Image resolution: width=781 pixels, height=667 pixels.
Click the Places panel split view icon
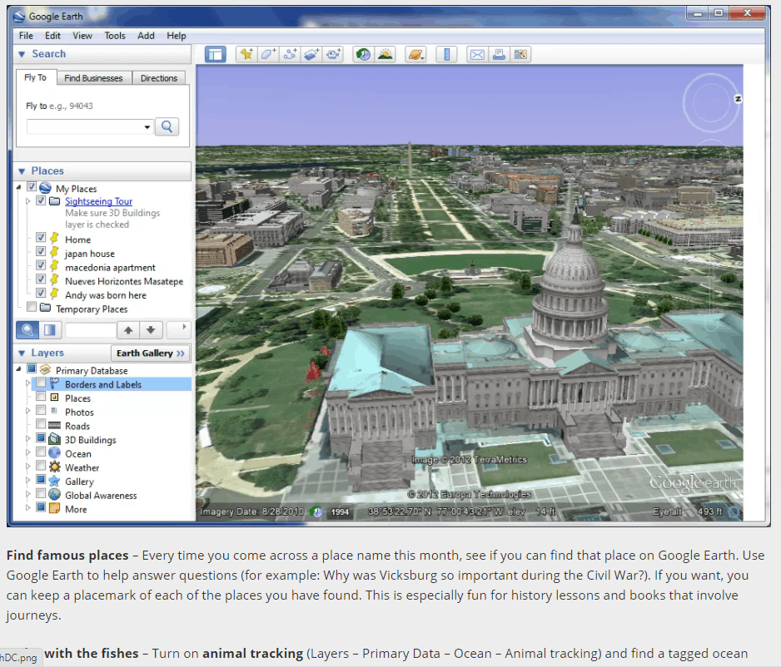pos(50,330)
